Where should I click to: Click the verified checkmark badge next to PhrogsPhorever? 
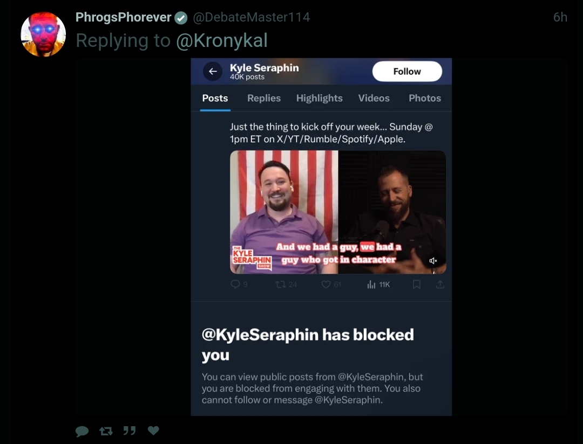click(x=181, y=17)
